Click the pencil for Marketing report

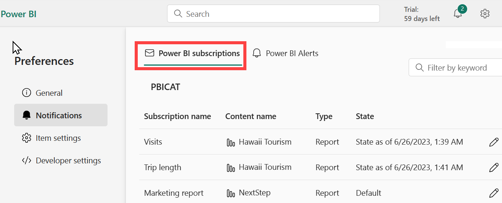[x=494, y=193]
